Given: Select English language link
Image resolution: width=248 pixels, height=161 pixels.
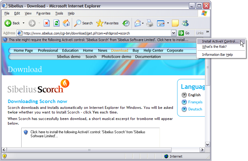Looking at the screenshot, I should (194, 95).
